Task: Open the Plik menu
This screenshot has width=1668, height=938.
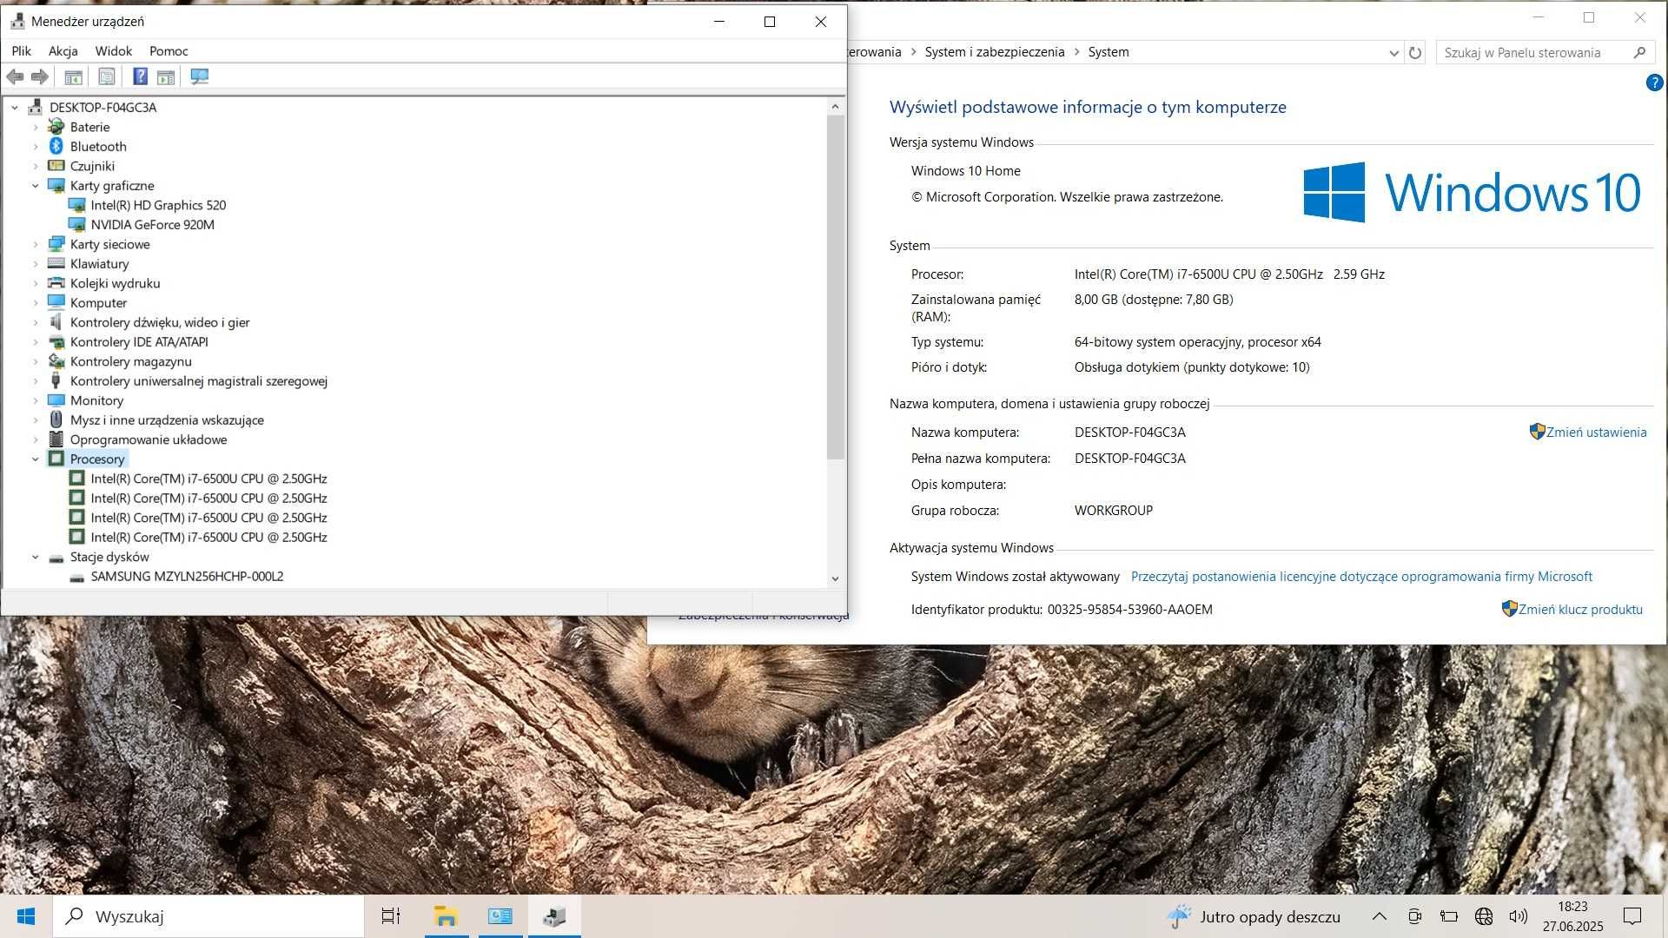Action: 22,51
